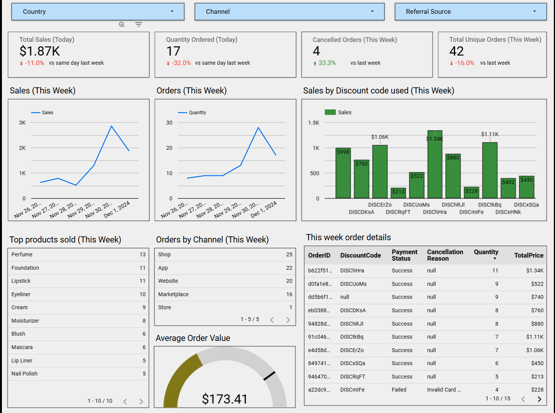Click the Invalid Card cancellation reason cell

pos(444,390)
